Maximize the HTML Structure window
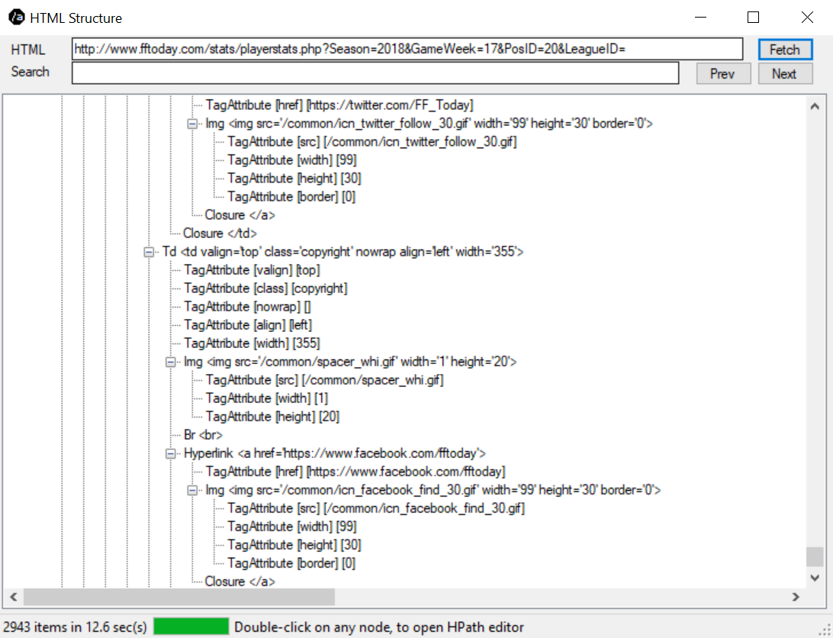 pos(754,18)
